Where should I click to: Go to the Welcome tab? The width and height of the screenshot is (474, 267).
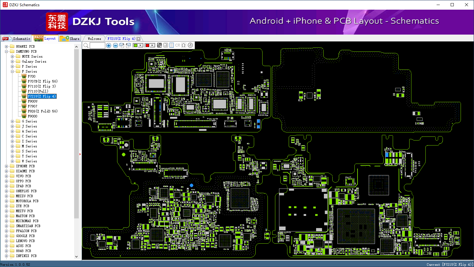click(x=94, y=39)
